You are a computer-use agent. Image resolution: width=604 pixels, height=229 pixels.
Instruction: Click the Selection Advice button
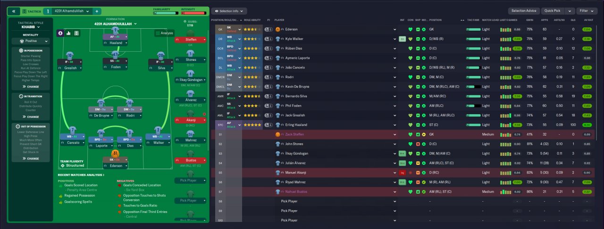click(524, 11)
